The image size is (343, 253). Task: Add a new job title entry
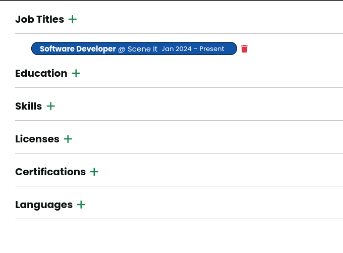tap(73, 19)
